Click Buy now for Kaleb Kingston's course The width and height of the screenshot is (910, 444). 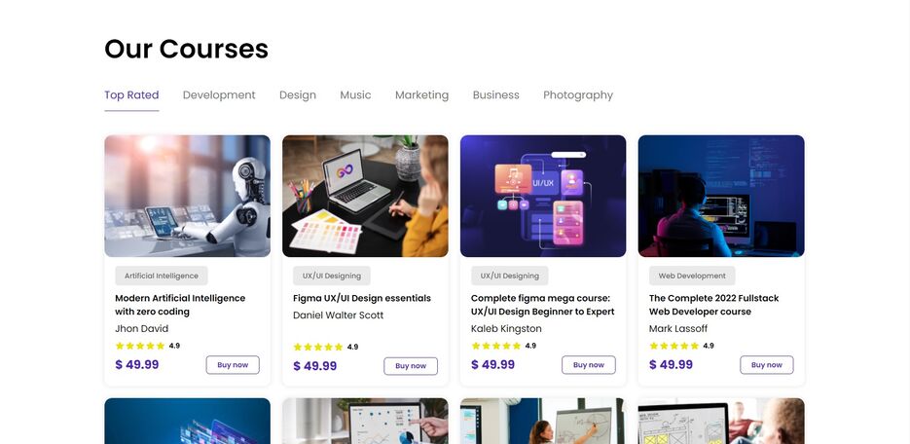coord(589,365)
